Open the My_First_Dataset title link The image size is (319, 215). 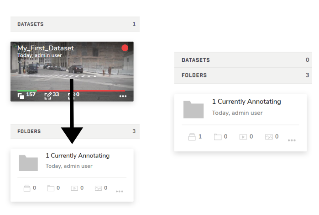pos(46,48)
